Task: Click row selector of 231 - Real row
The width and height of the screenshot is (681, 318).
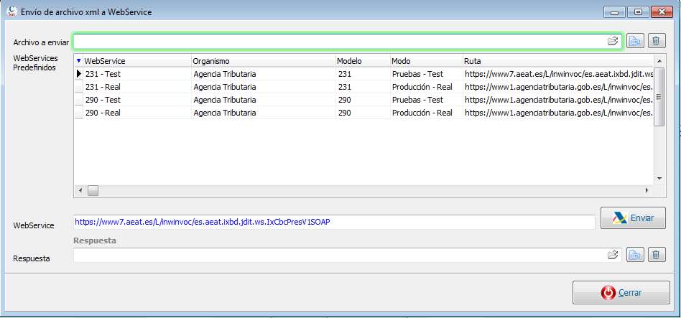Action: [x=78, y=87]
